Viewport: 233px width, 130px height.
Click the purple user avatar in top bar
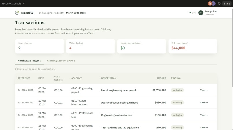(214, 3)
